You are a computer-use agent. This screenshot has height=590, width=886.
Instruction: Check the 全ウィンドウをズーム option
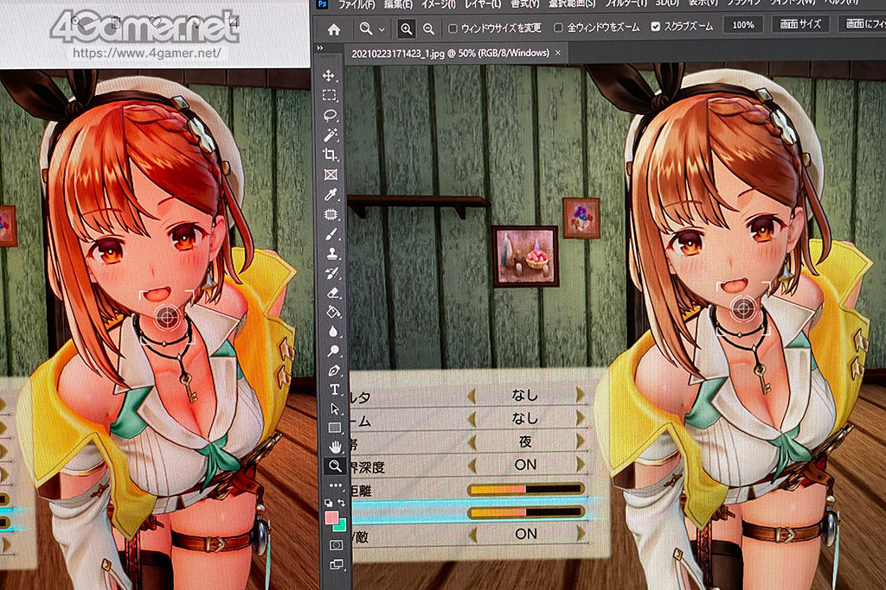pyautogui.click(x=558, y=29)
